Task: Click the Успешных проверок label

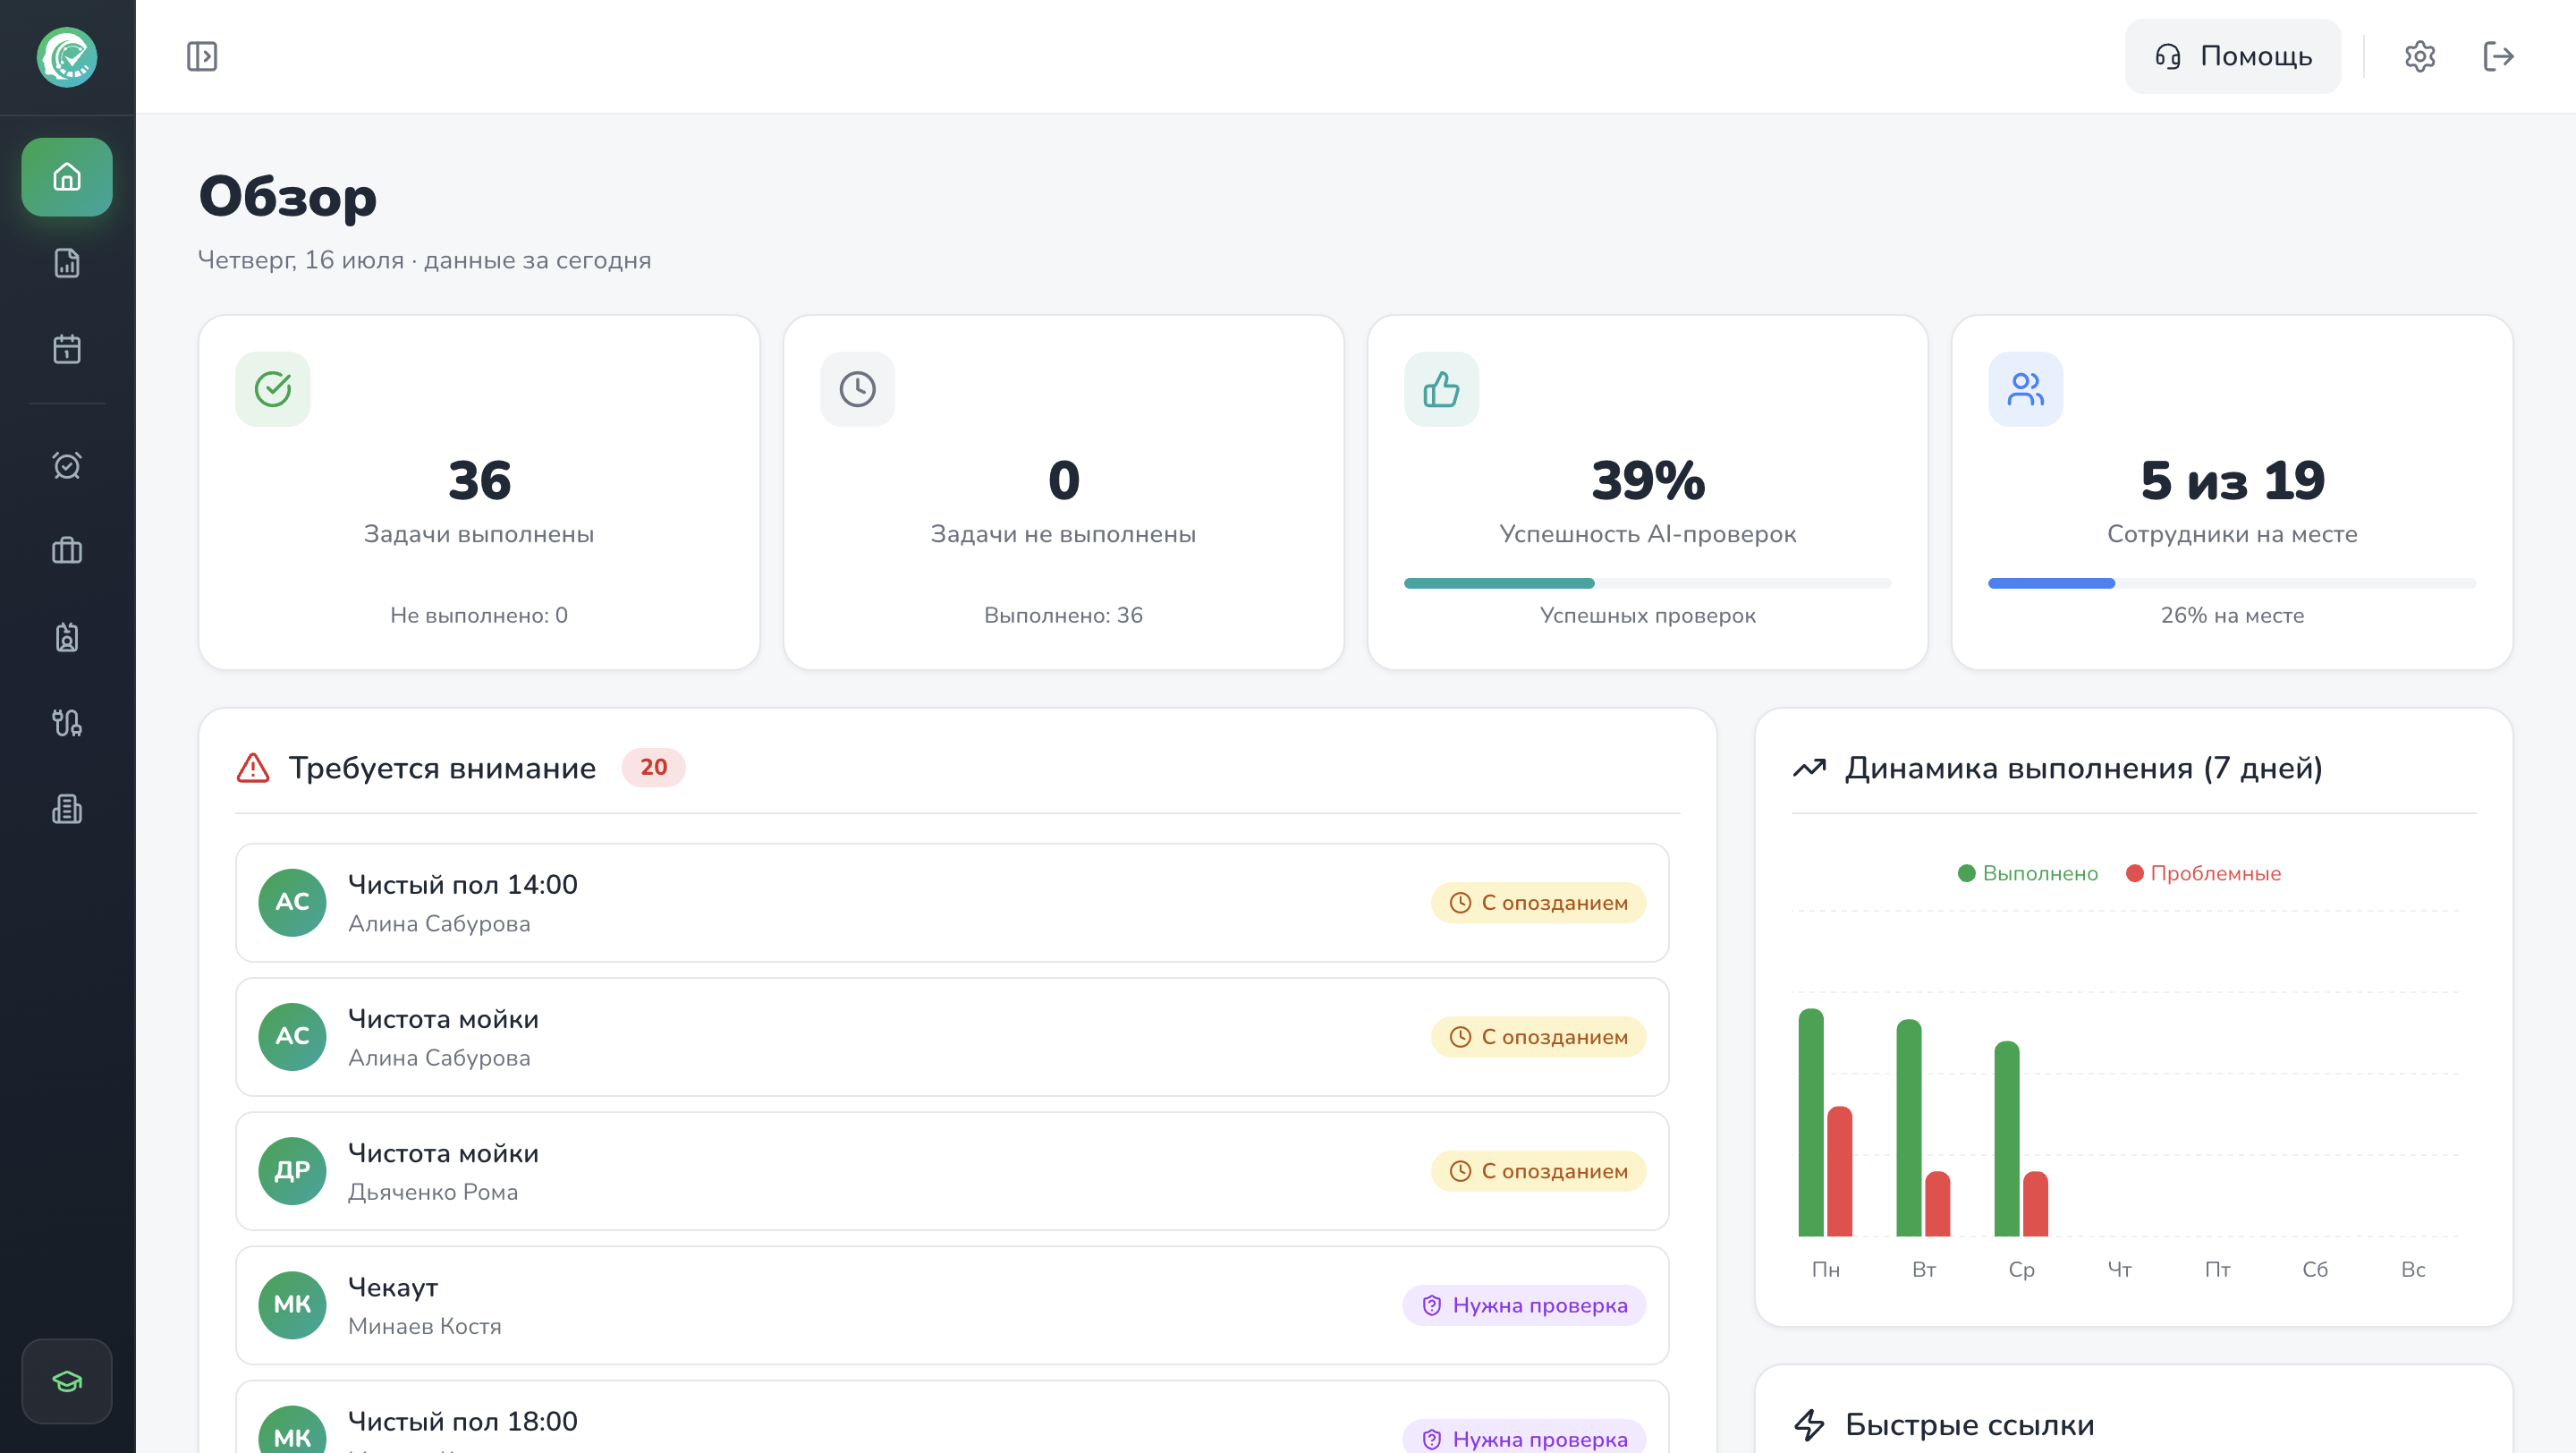Action: click(x=1647, y=616)
